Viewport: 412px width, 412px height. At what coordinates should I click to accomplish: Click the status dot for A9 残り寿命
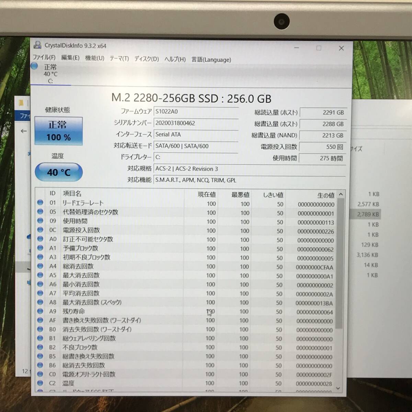[x=40, y=311]
